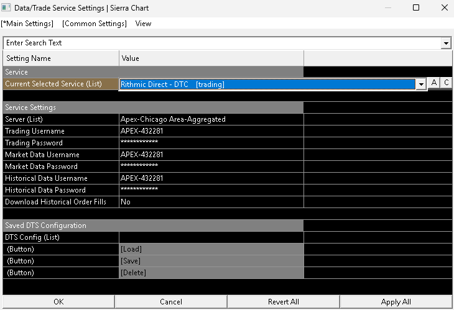Click the small 'A' button beside service list

point(434,83)
